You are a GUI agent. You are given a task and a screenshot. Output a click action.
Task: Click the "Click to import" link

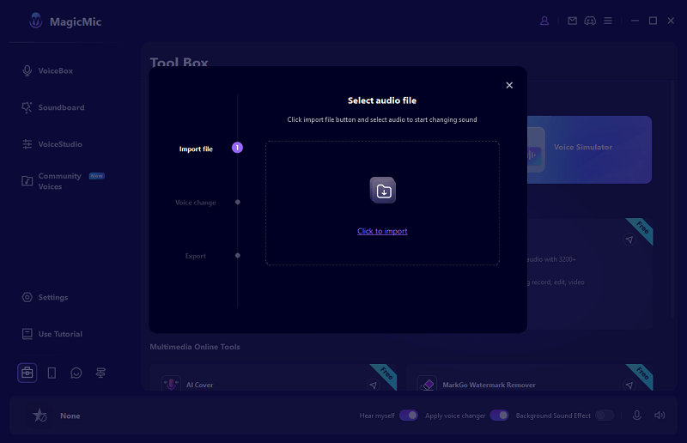[382, 231]
